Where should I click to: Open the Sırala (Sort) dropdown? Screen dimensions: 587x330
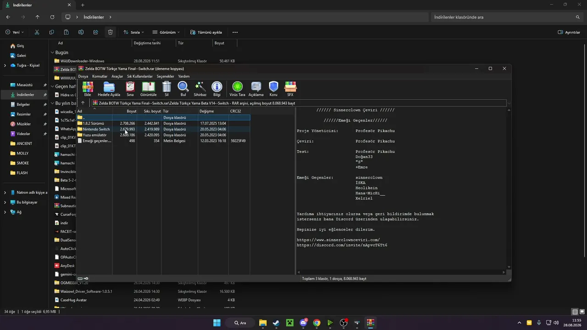(x=133, y=32)
